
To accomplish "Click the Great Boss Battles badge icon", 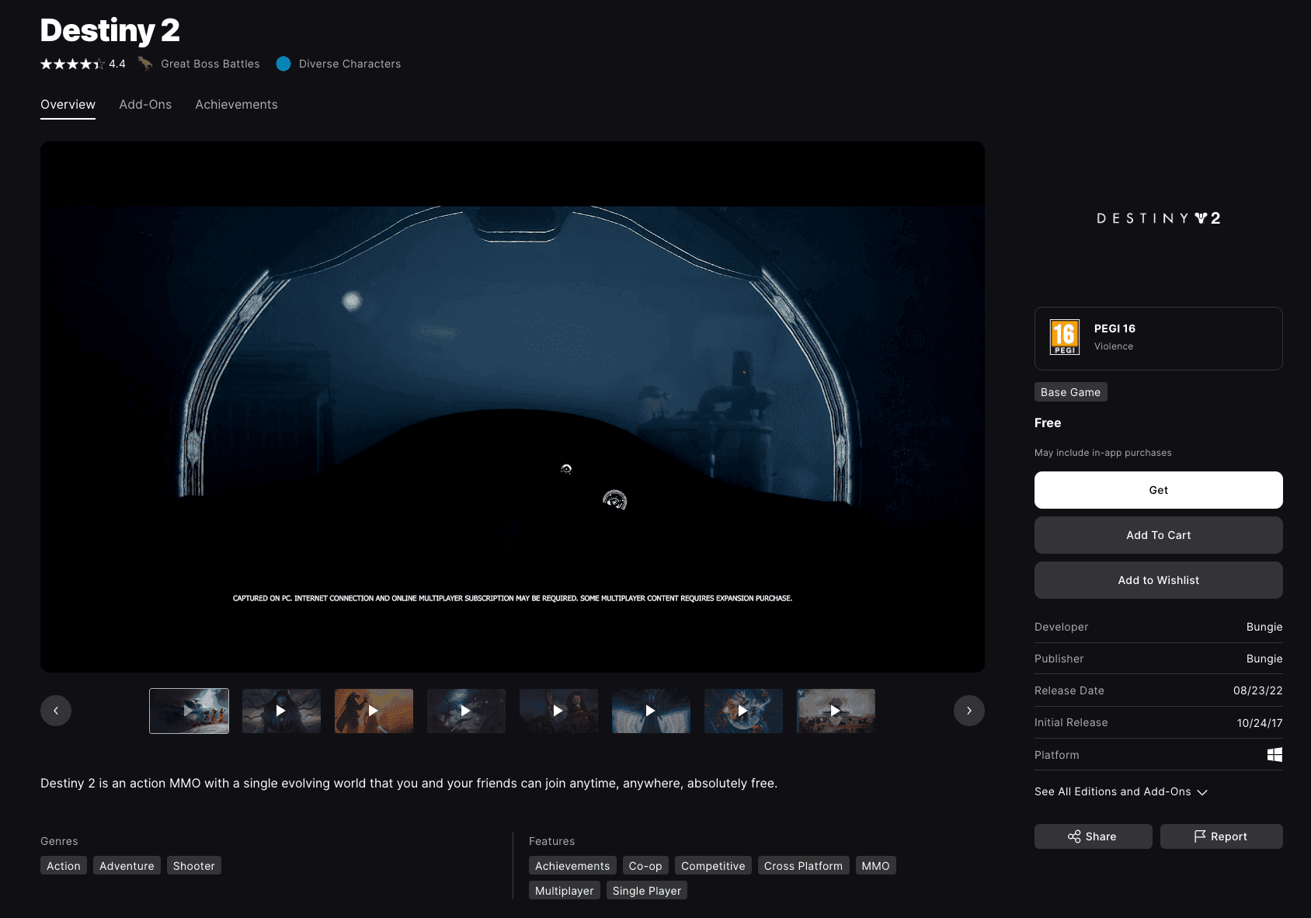I will (x=145, y=64).
